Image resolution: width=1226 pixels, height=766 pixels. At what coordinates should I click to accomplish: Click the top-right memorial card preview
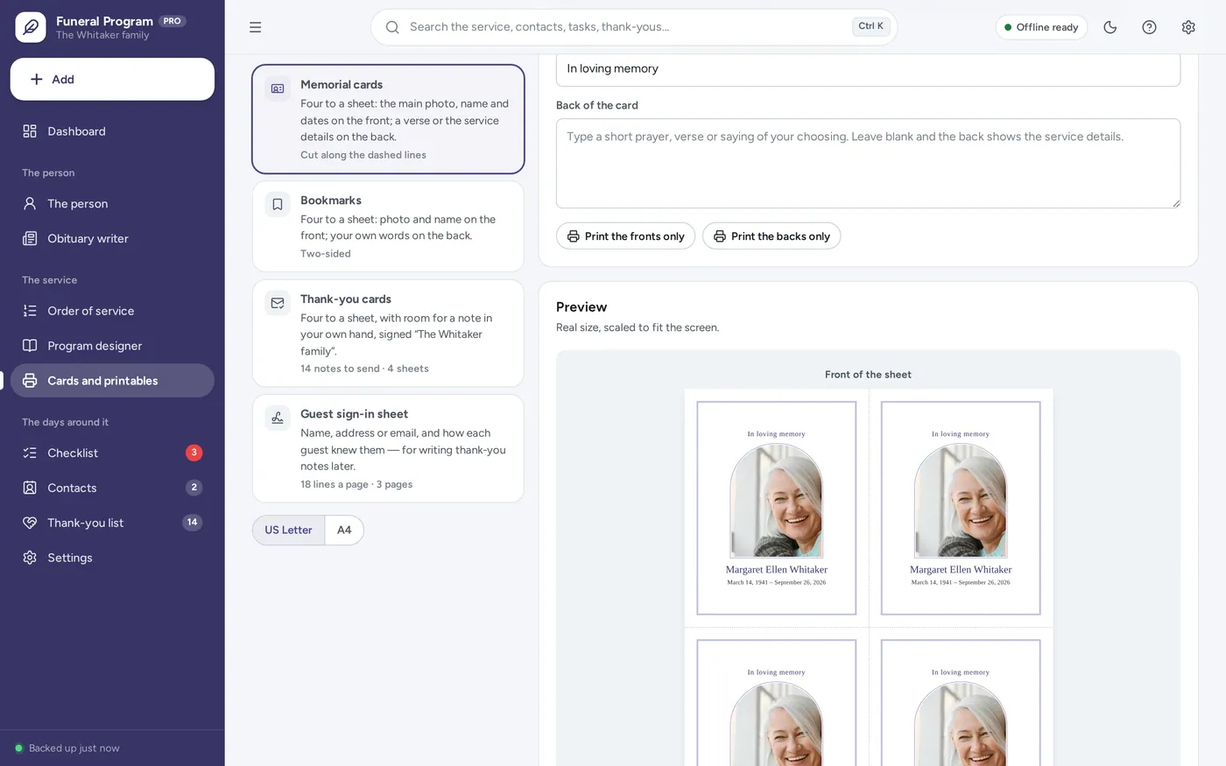pyautogui.click(x=961, y=508)
